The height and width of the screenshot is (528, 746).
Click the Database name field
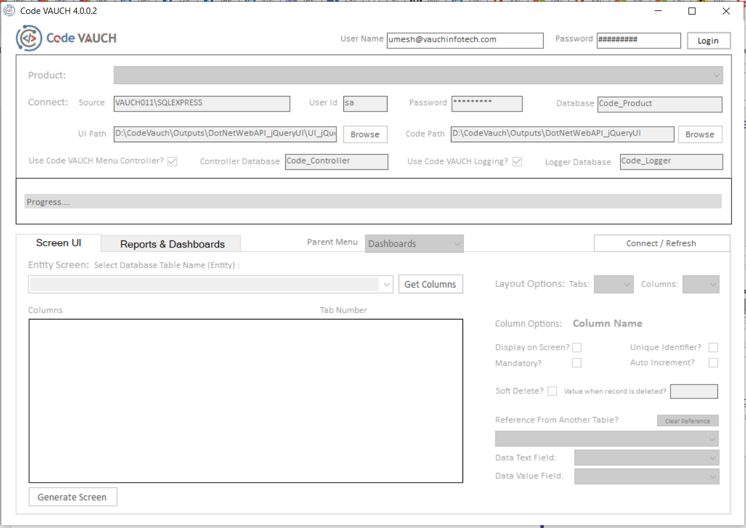(x=659, y=104)
